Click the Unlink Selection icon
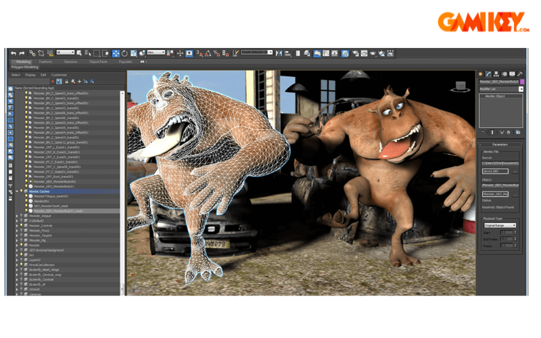 (x=41, y=53)
